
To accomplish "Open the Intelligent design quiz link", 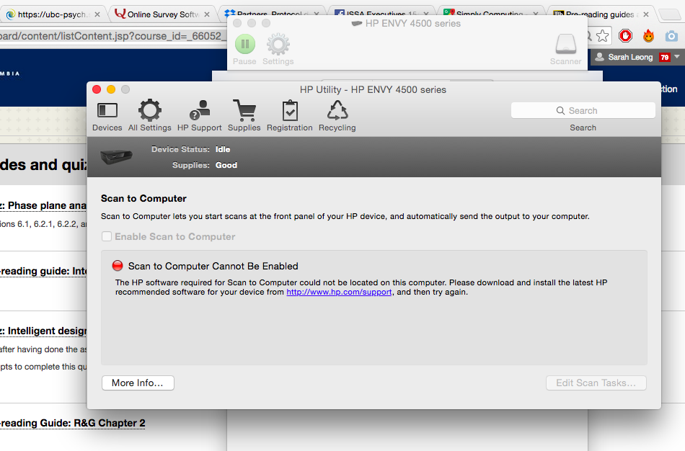I will [x=43, y=331].
